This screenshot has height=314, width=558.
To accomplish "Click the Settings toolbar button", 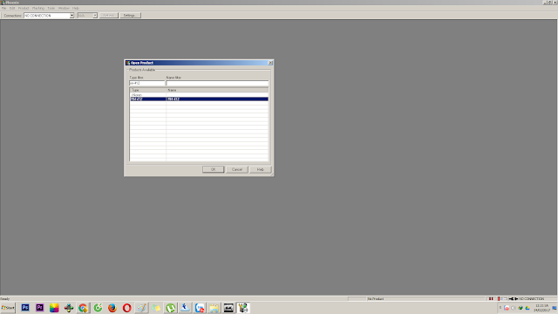I will pos(130,16).
